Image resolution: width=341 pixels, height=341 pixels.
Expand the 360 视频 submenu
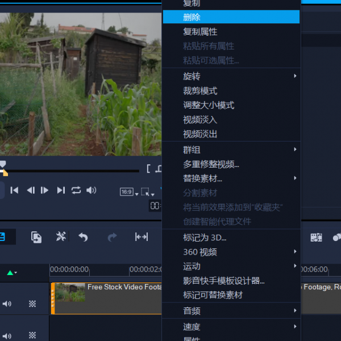[231, 252]
